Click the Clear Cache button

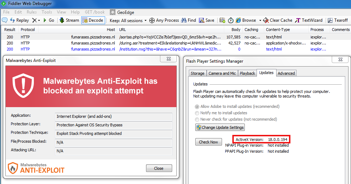point(278,20)
